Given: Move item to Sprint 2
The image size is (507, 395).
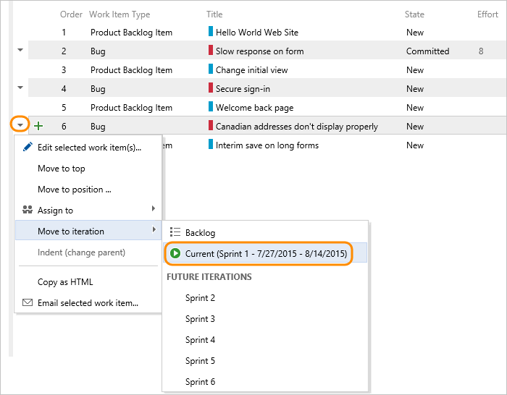Looking at the screenshot, I should pos(265,298).
